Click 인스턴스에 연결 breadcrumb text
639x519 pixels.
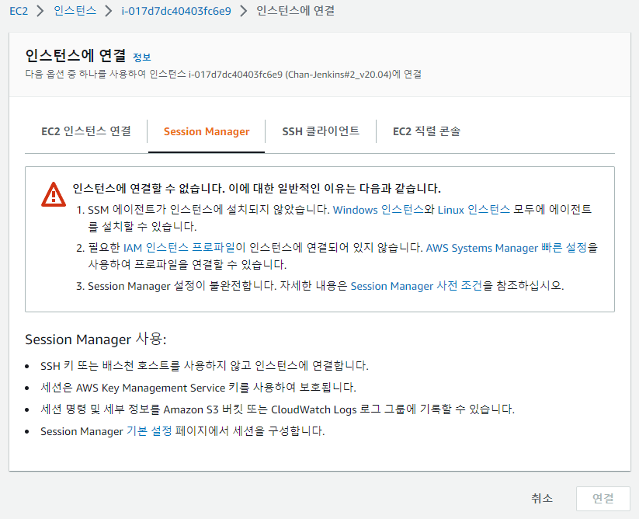tap(296, 11)
